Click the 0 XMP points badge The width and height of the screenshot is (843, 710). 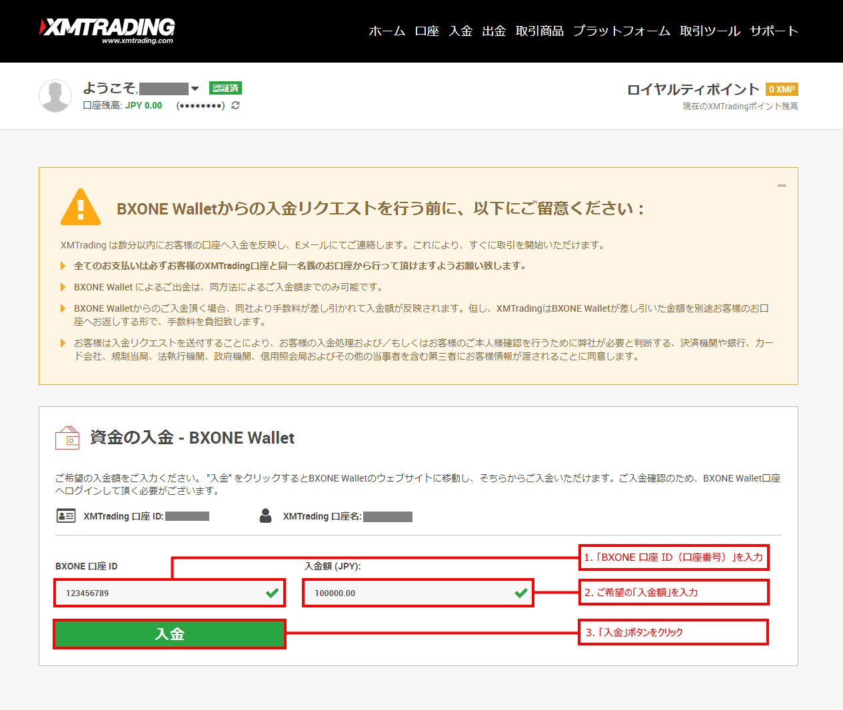[x=782, y=89]
